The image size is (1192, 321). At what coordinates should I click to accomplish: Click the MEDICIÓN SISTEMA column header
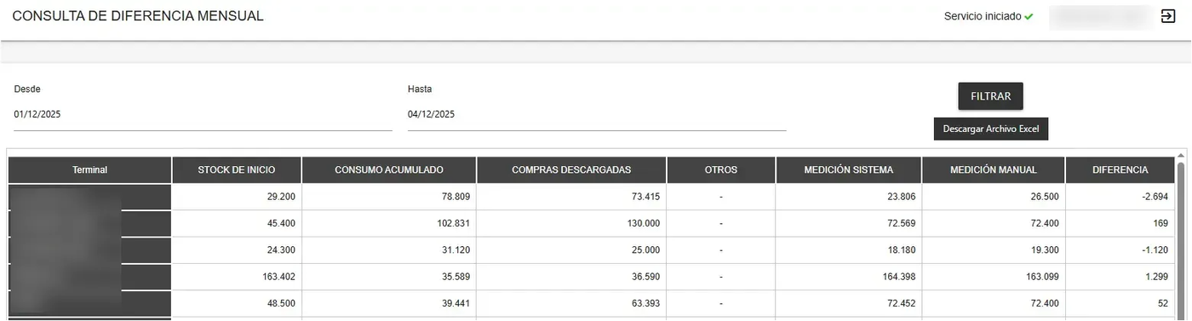(x=849, y=169)
